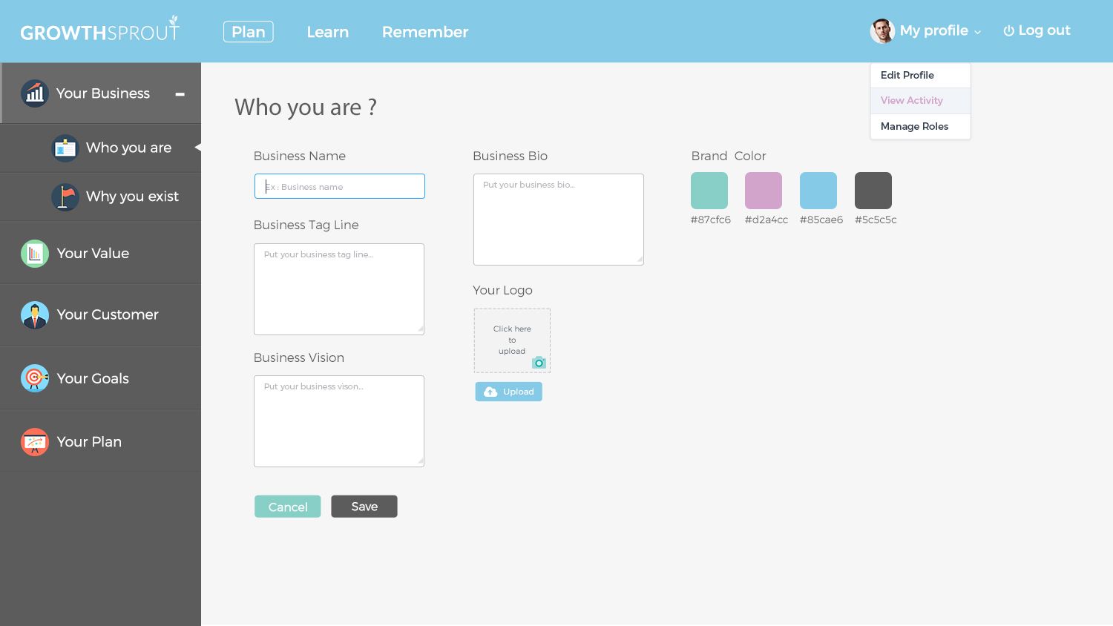Click into the Business Tag Line textarea
Image resolution: width=1113 pixels, height=626 pixels.
point(339,289)
